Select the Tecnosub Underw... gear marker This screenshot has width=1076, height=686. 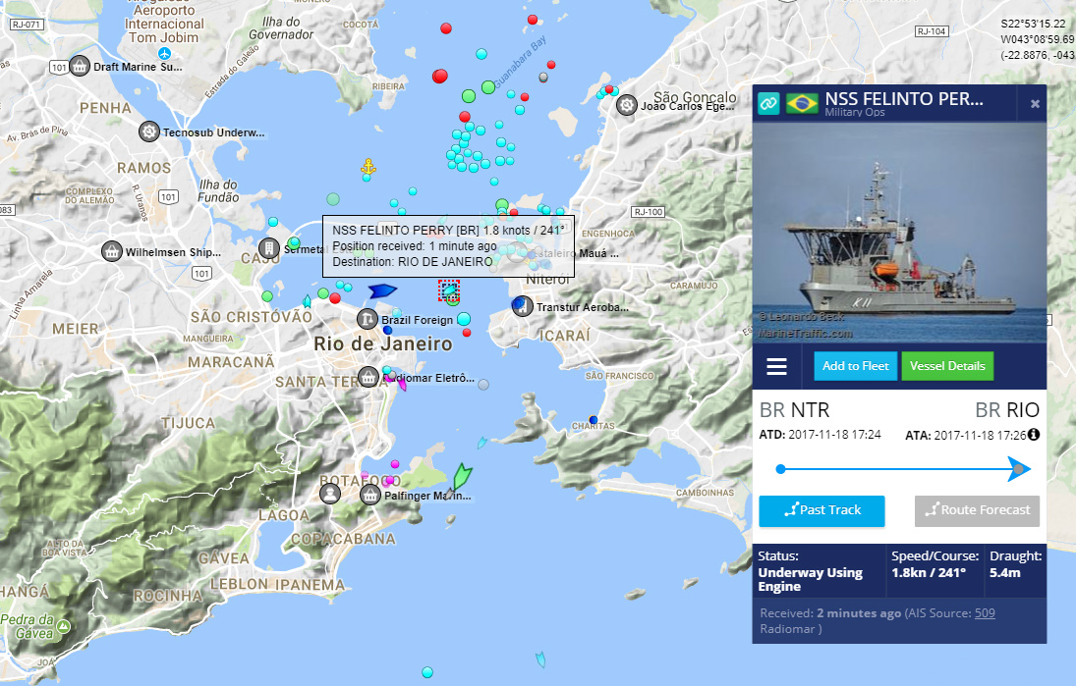[x=149, y=132]
